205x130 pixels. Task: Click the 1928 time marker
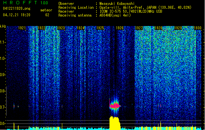pos(158,28)
